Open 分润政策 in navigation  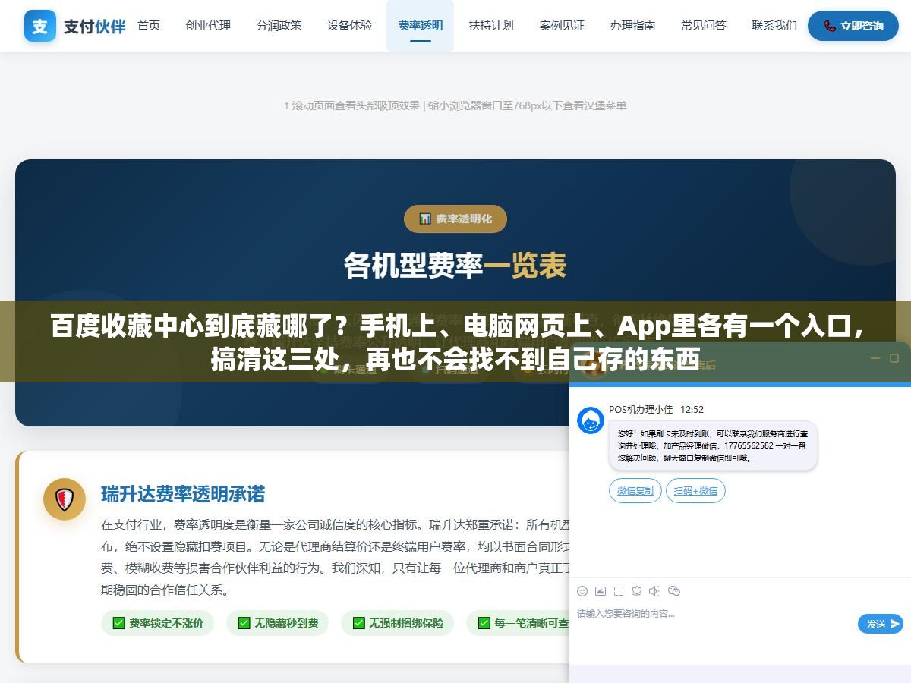279,26
